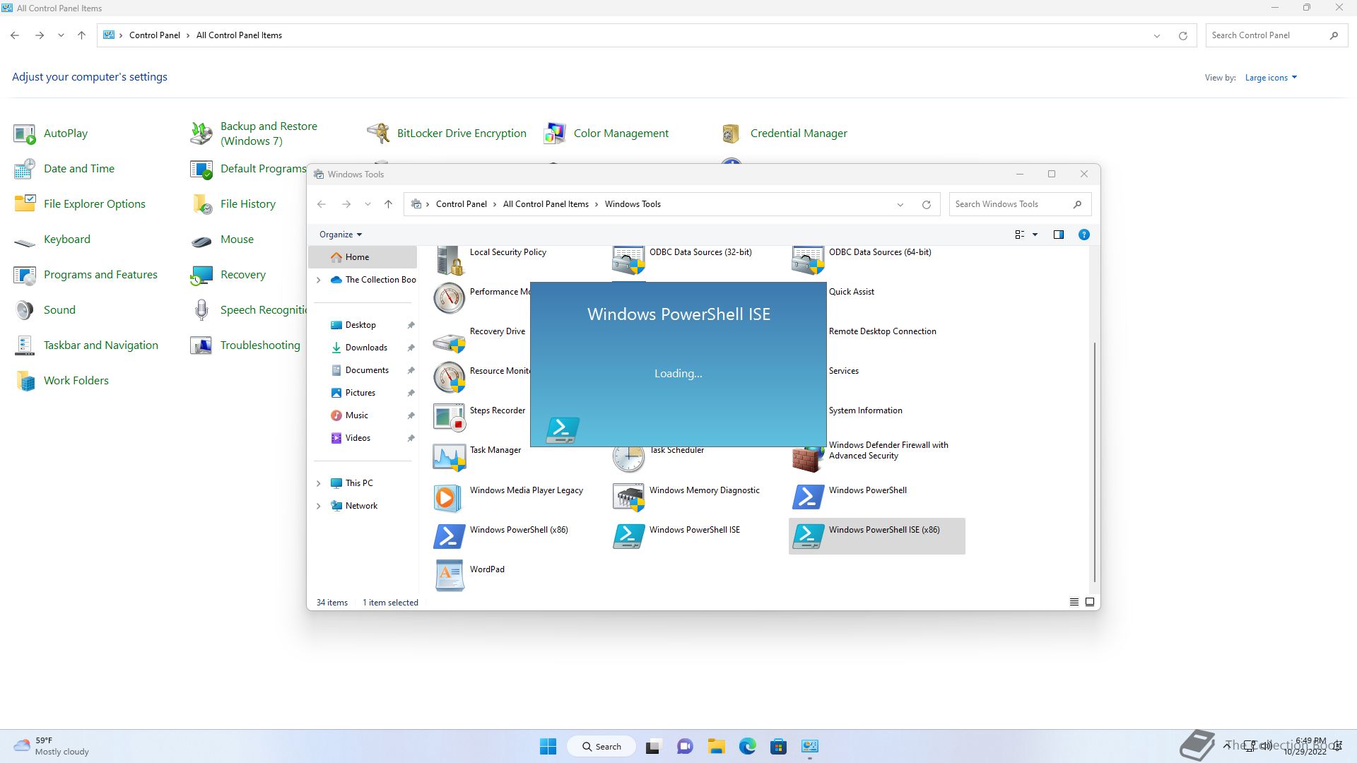Screen dimensions: 1357x763
Task: Open File Explorer Options link
Action: 95,204
